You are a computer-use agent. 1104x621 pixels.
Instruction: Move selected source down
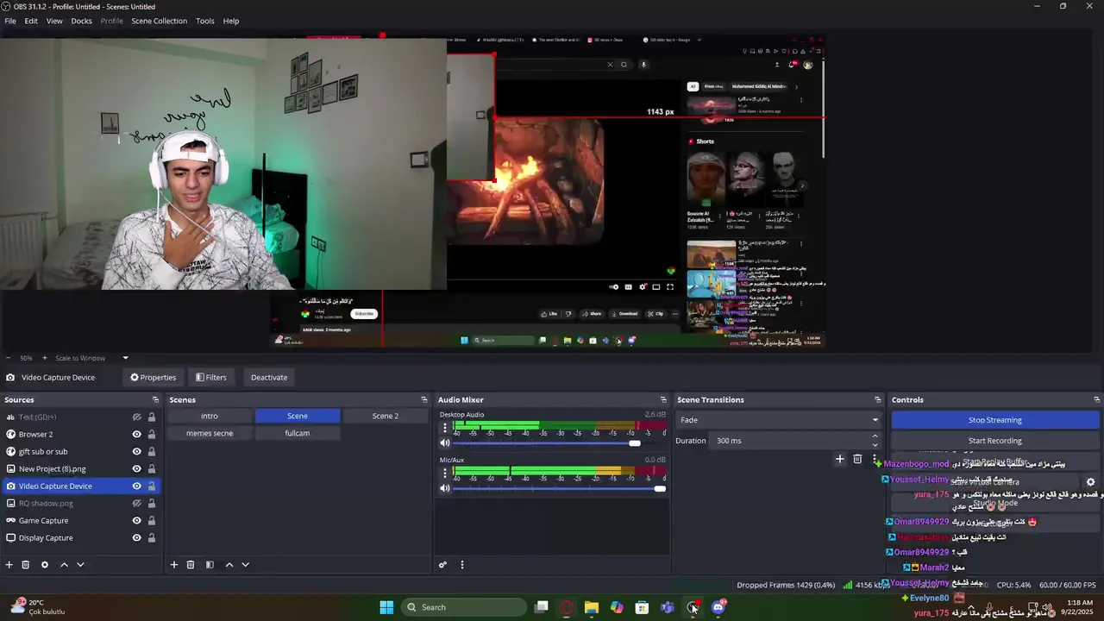[x=80, y=565]
